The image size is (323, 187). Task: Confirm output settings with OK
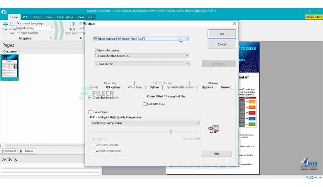(x=222, y=34)
